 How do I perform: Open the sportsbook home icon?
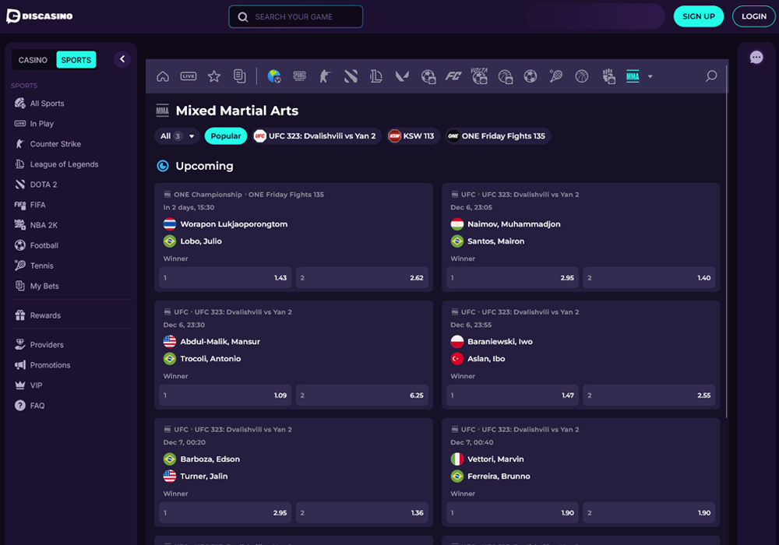point(163,76)
